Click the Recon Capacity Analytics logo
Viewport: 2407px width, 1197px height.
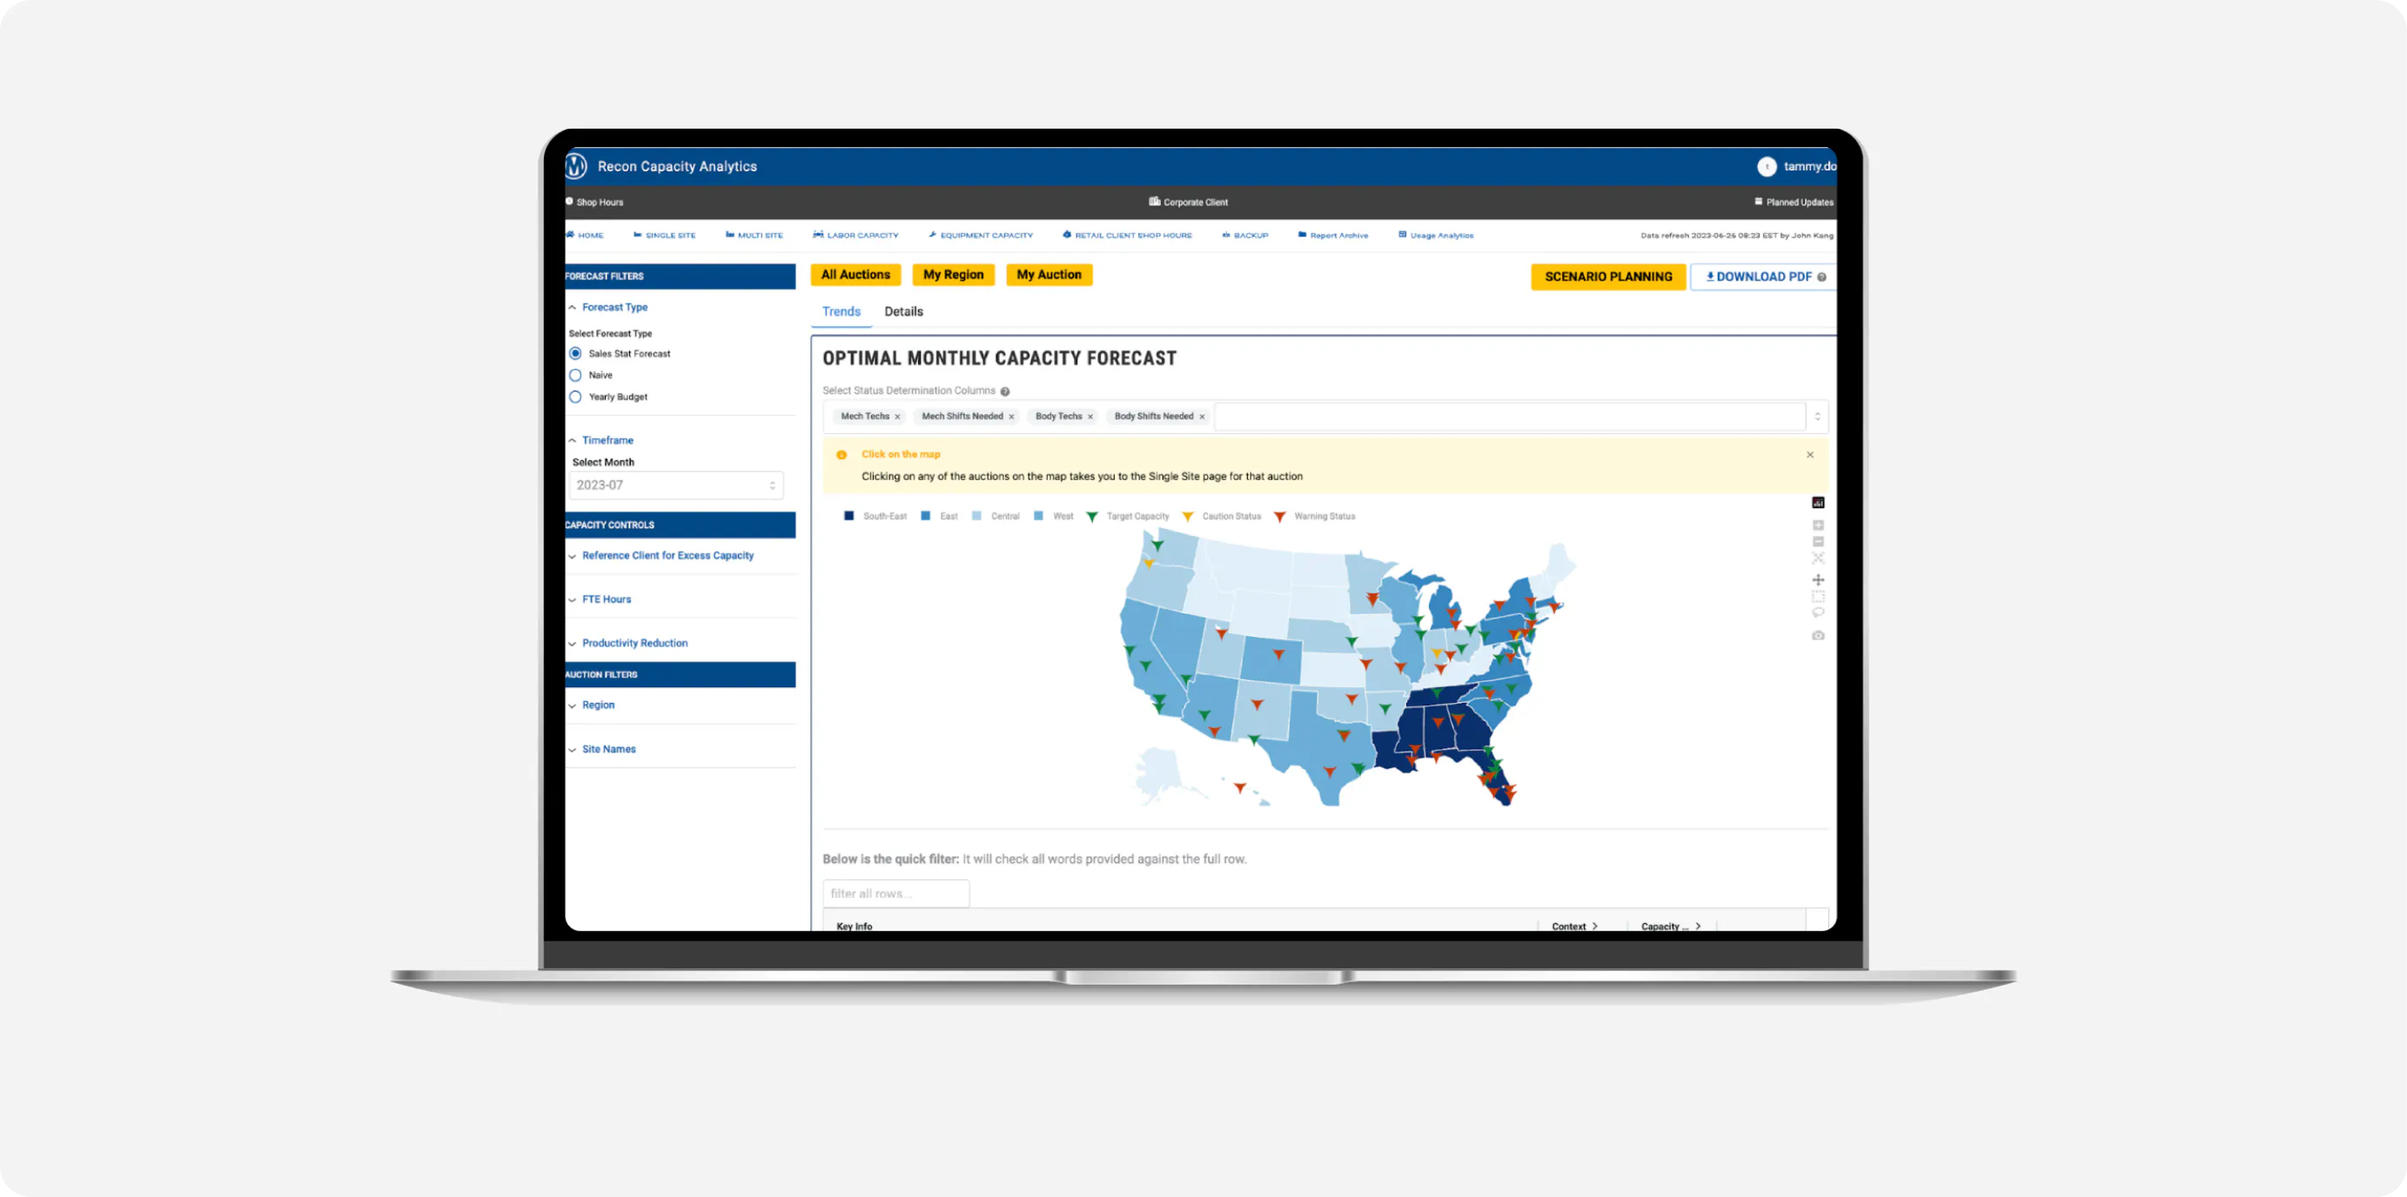(x=577, y=166)
